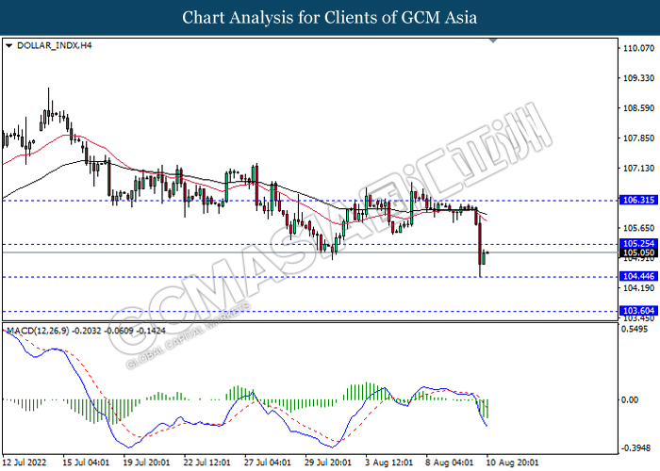The height and width of the screenshot is (471, 660).
Task: Click the 104.190 price axis value
Action: coord(638,288)
